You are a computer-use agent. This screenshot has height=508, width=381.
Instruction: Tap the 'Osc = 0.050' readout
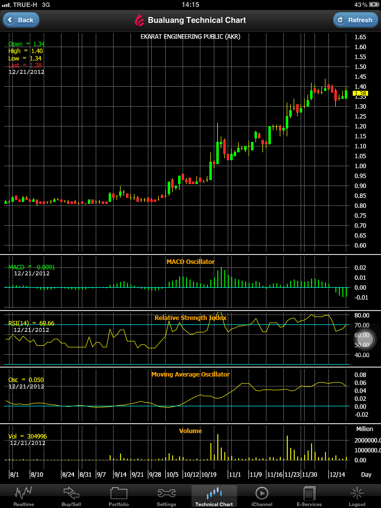pyautogui.click(x=26, y=380)
